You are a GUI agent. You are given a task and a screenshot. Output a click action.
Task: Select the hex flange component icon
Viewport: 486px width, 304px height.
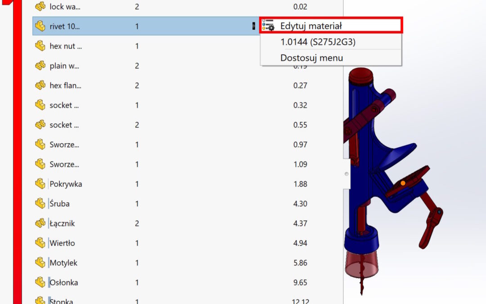click(40, 86)
